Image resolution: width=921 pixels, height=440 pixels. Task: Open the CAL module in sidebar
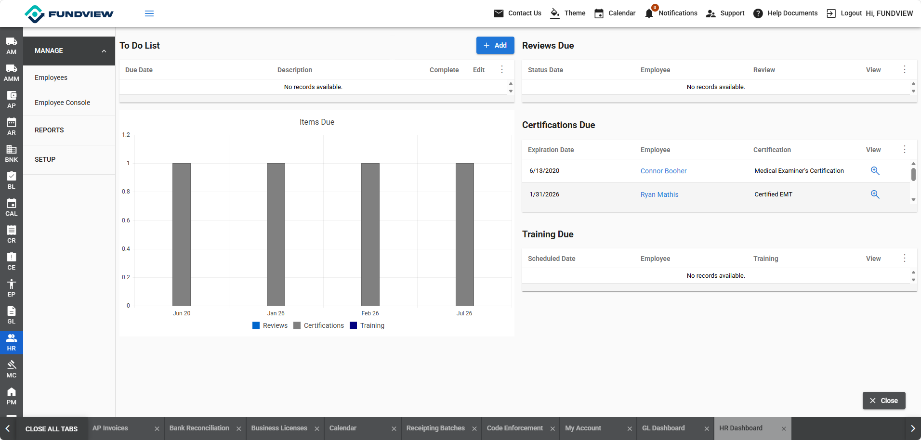pyautogui.click(x=12, y=207)
